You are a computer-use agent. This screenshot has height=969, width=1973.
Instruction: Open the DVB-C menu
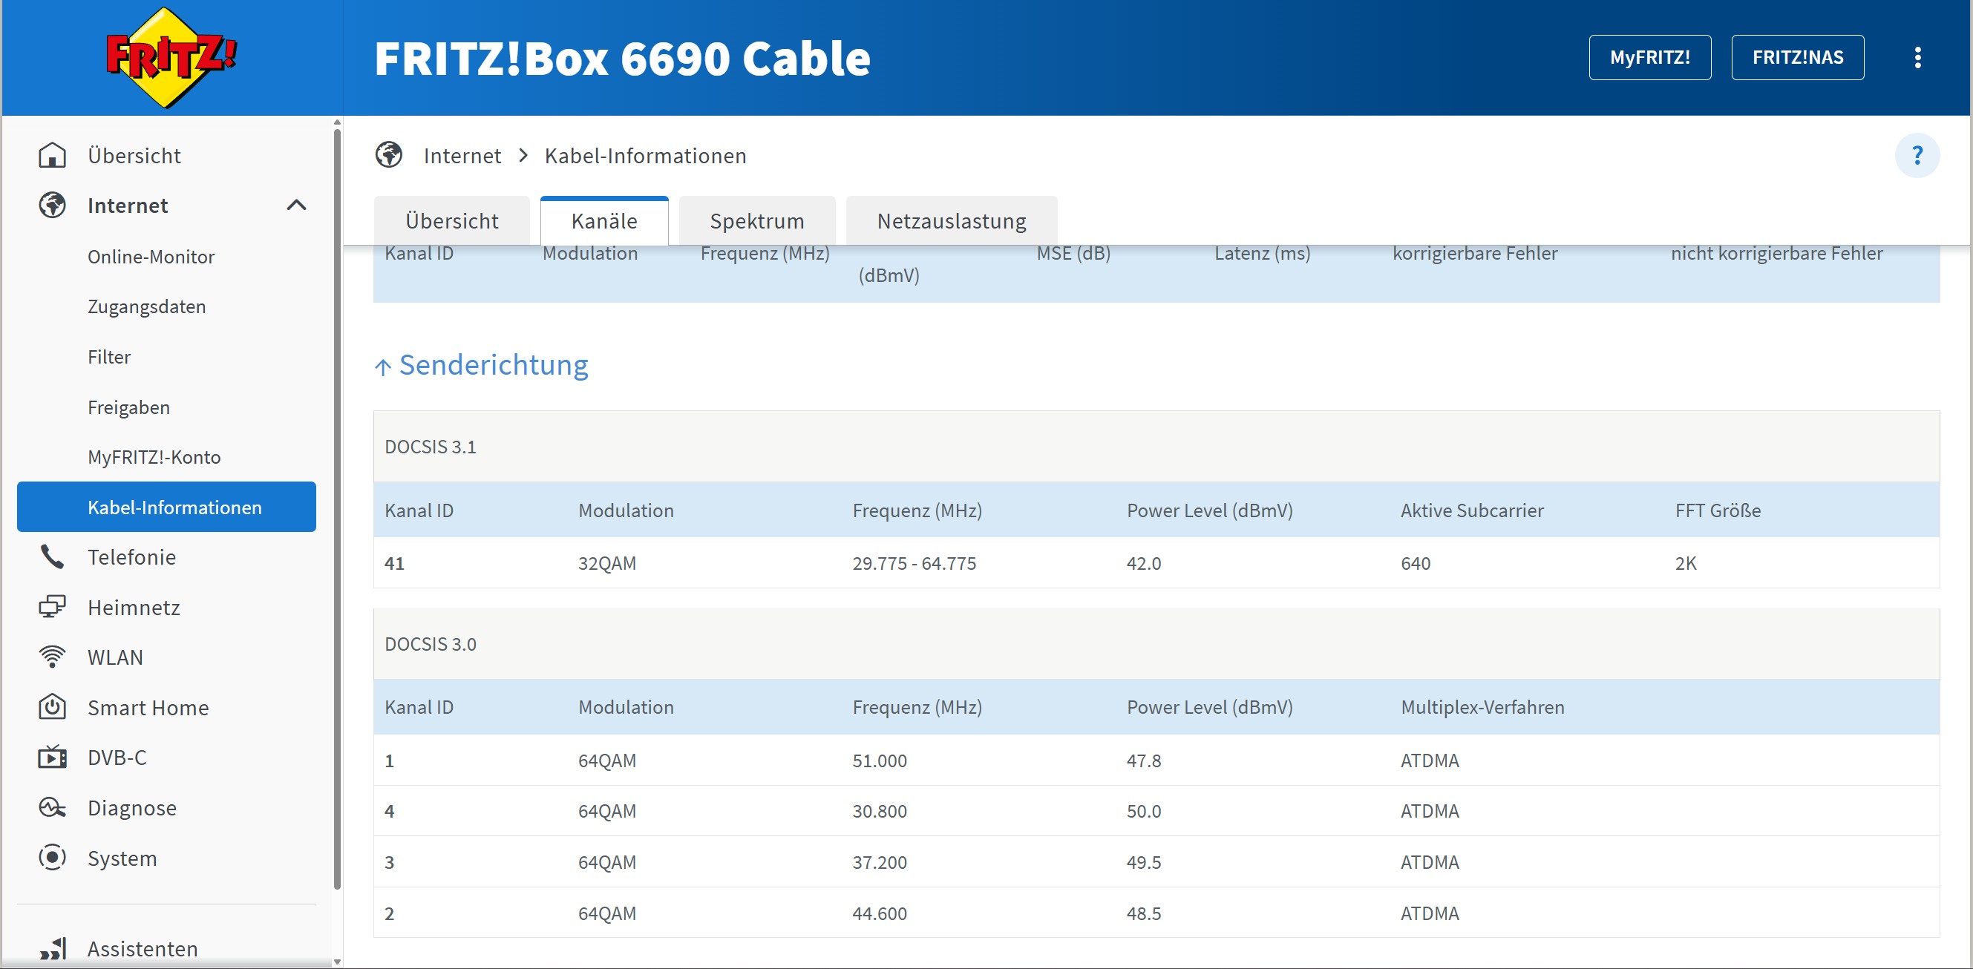click(x=117, y=757)
